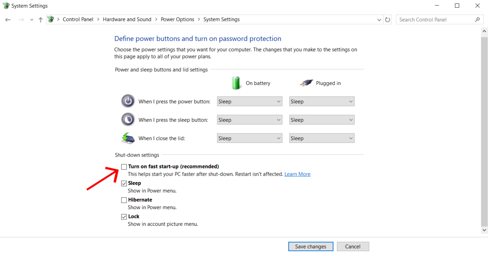The width and height of the screenshot is (488, 256).
Task: Click System Settings breadcrumb
Action: tap(222, 19)
